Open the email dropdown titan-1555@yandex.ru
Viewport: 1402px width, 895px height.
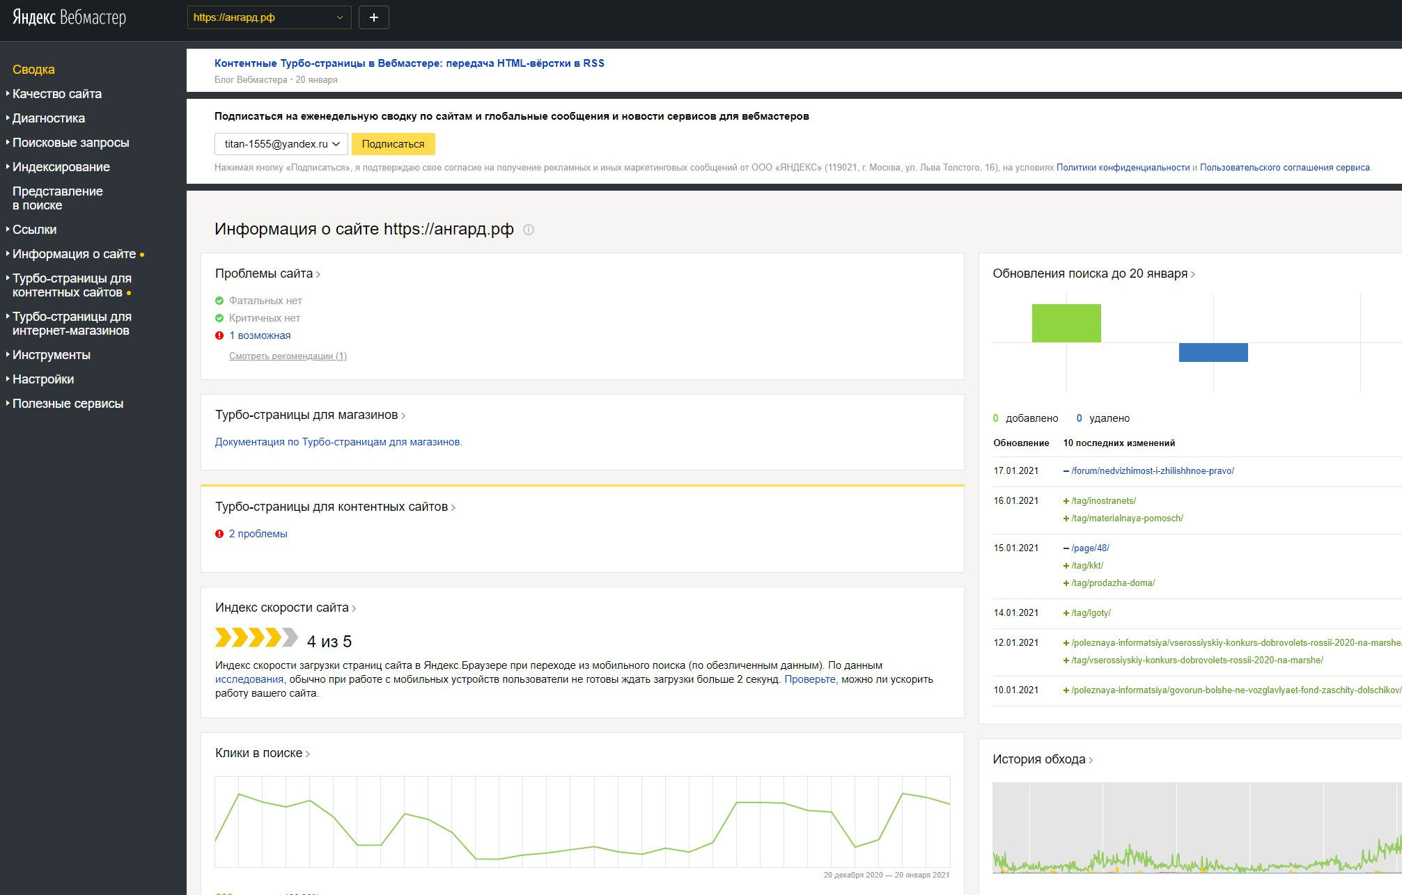281,144
